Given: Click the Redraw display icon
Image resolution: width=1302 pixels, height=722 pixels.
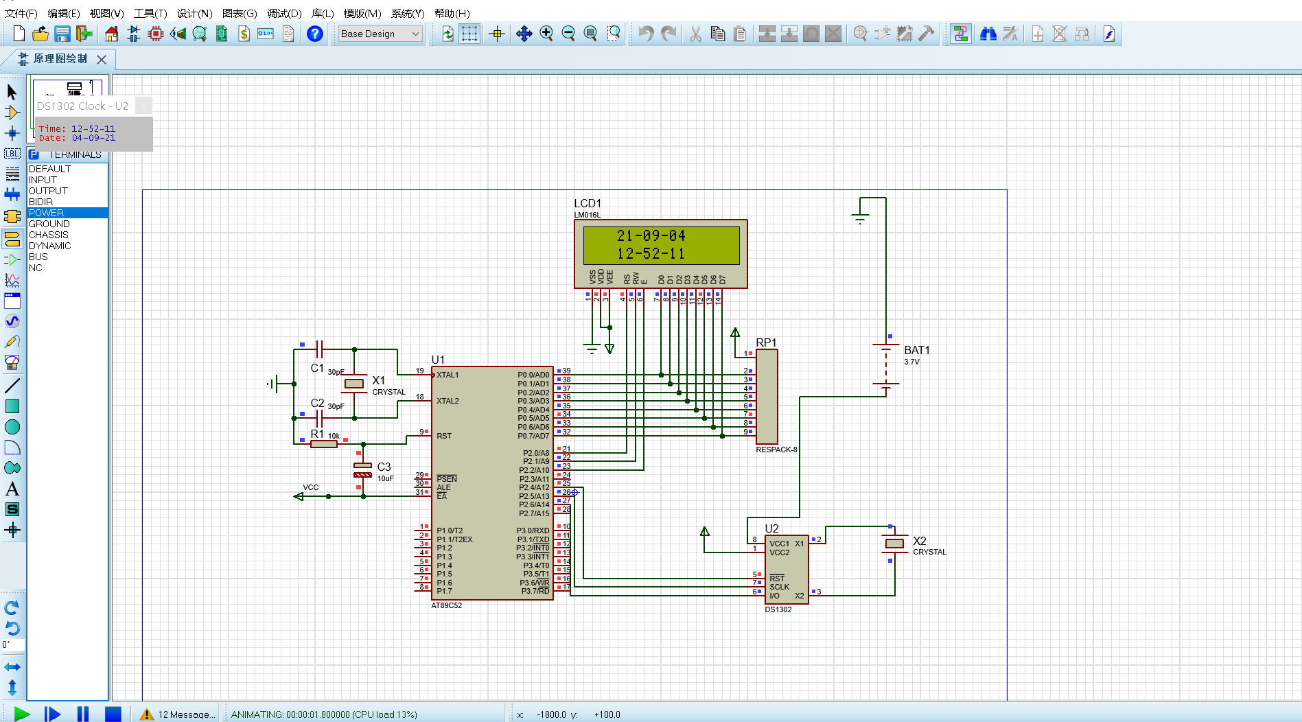Looking at the screenshot, I should [447, 34].
